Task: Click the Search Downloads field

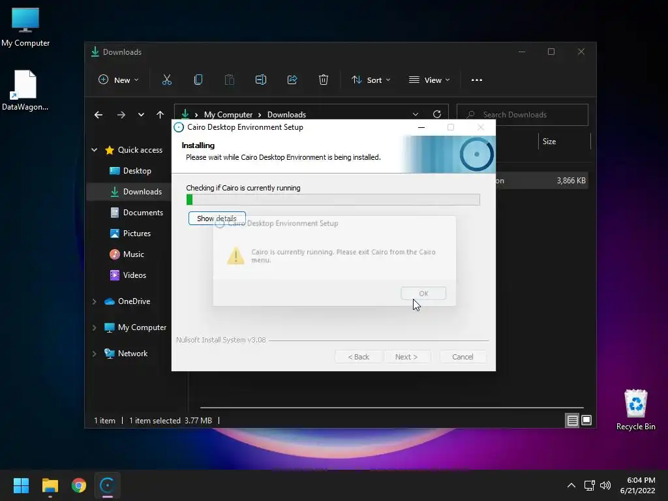Action: [523, 115]
